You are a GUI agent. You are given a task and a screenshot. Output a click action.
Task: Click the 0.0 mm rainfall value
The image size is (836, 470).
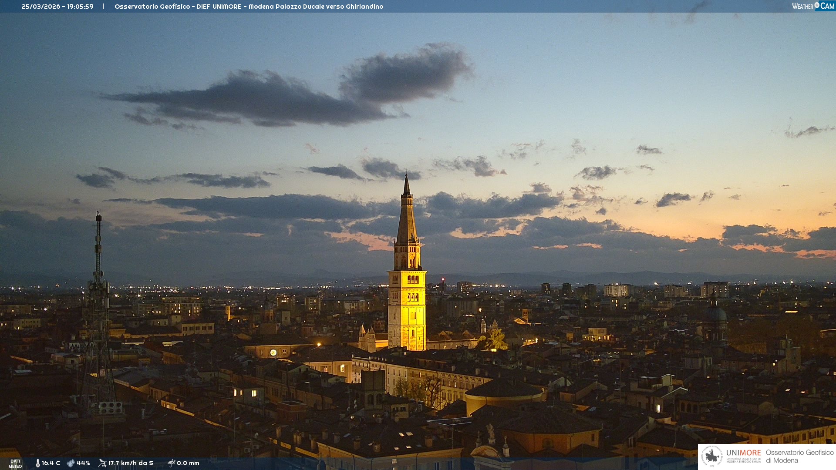tap(188, 463)
